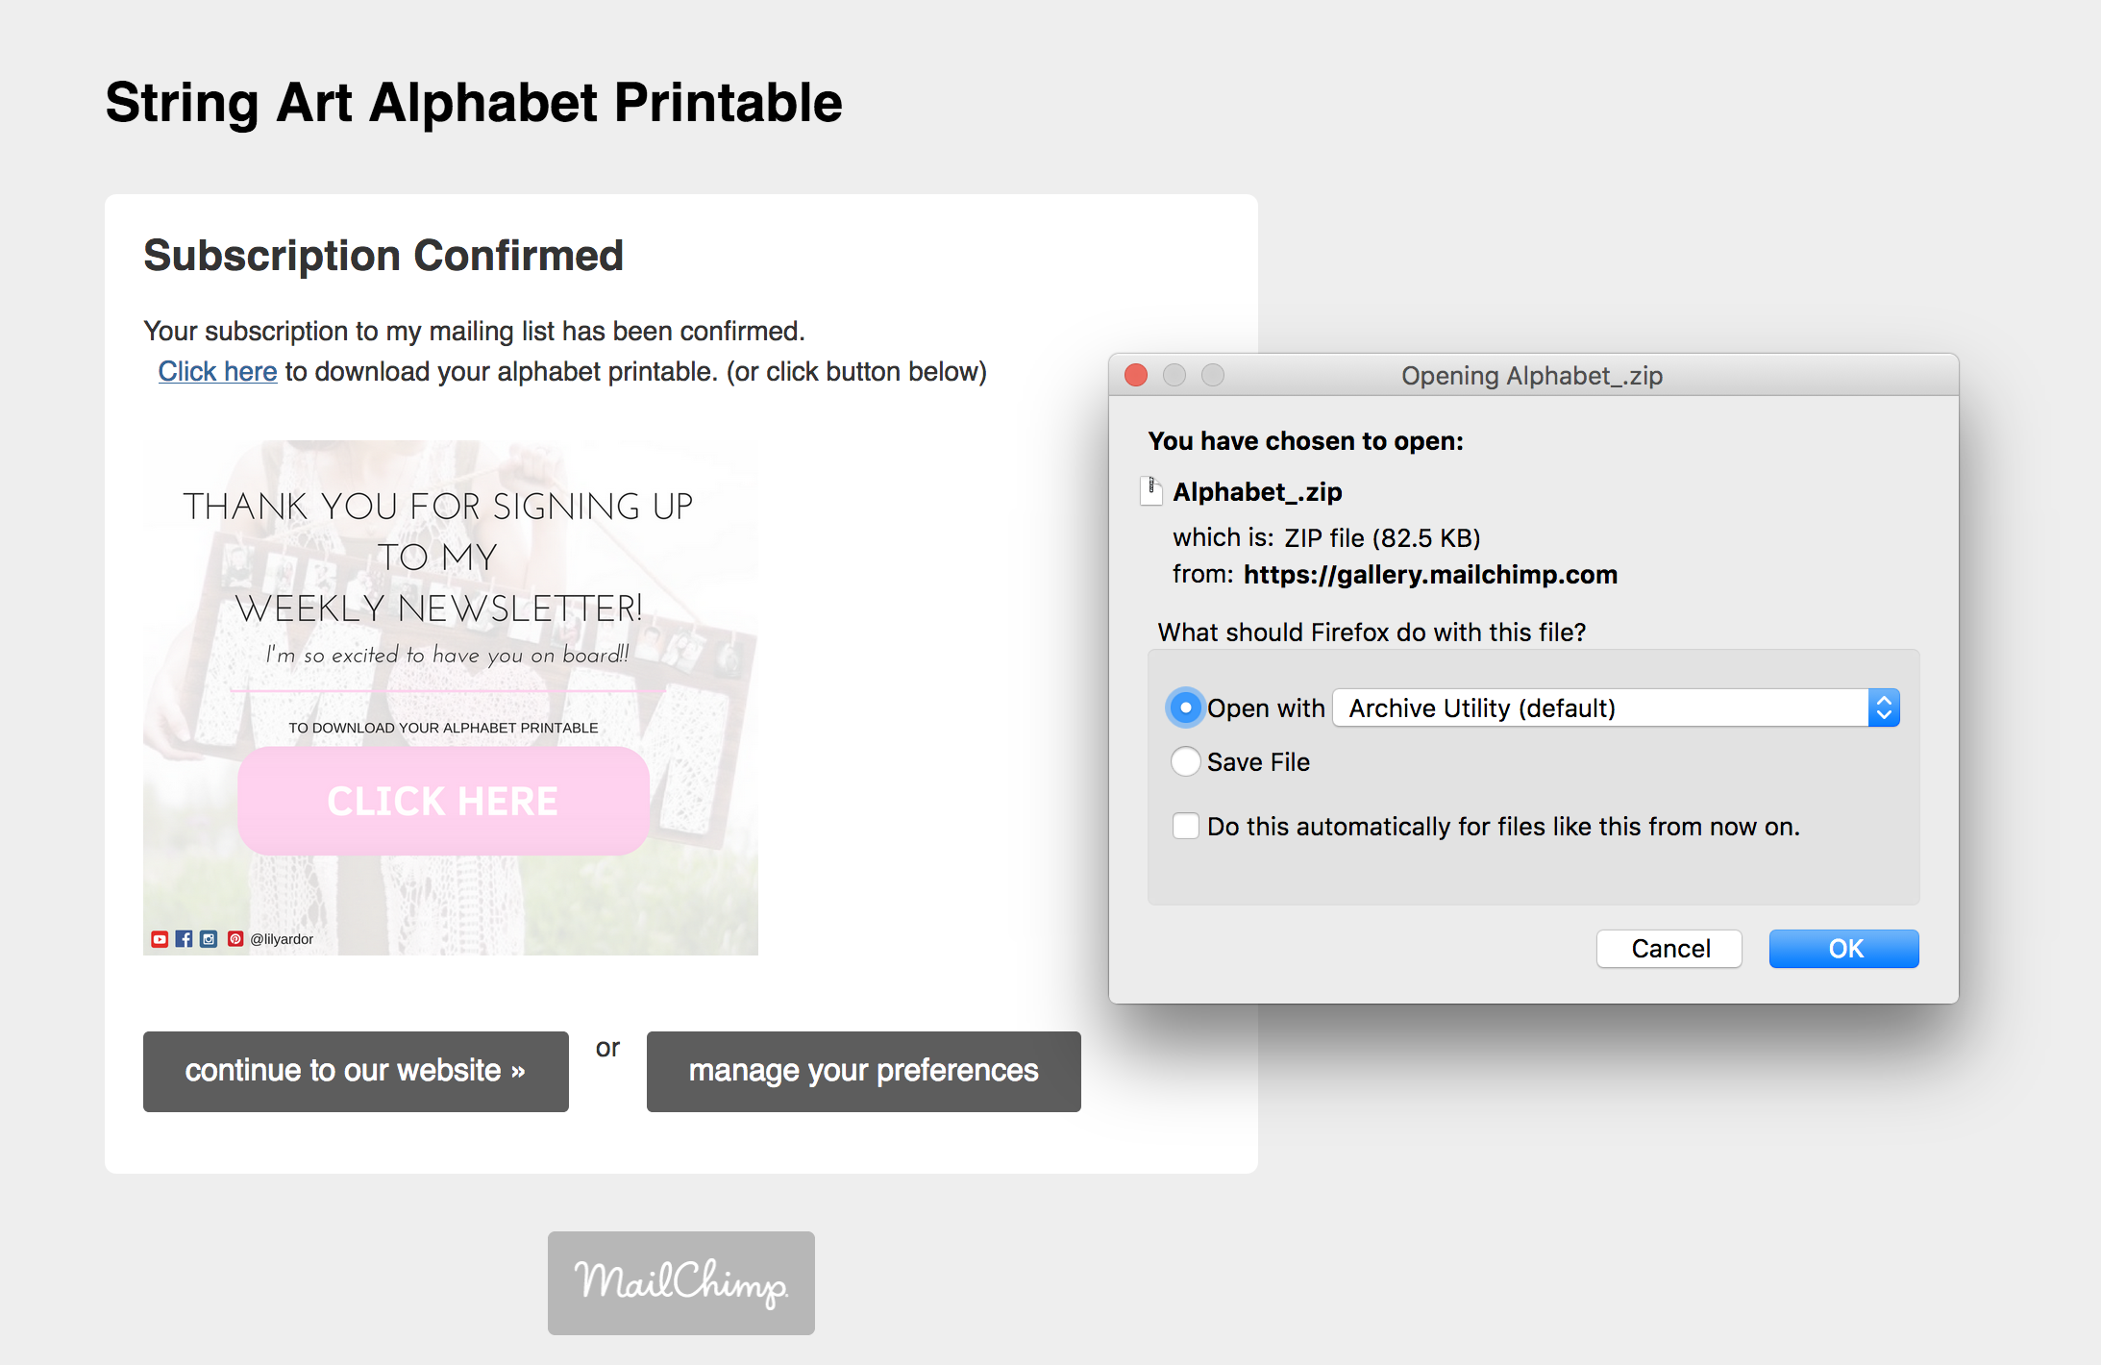Click the YouTube icon in the newsletter image

point(160,939)
